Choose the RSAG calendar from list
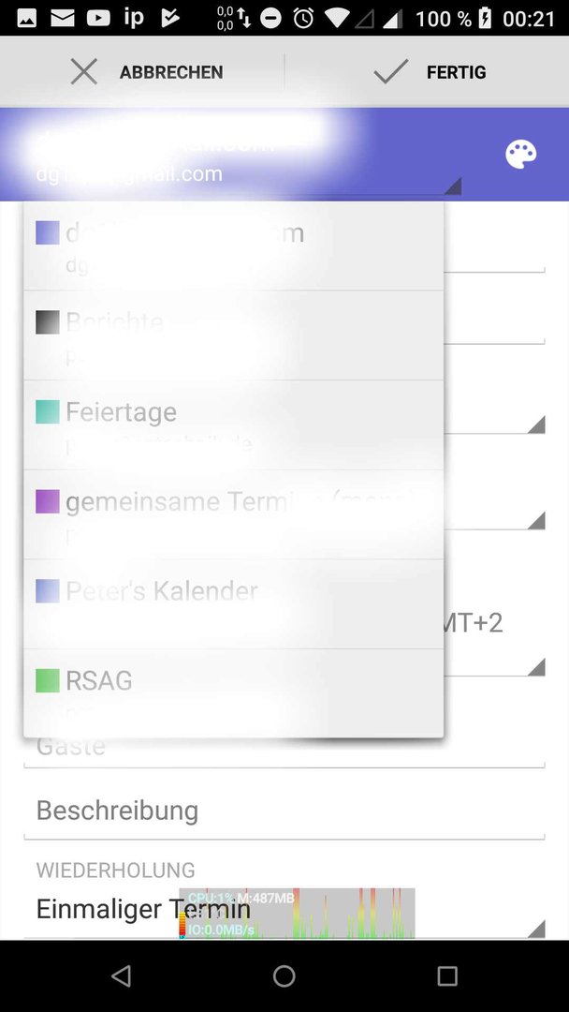This screenshot has height=1012, width=569. point(233,692)
